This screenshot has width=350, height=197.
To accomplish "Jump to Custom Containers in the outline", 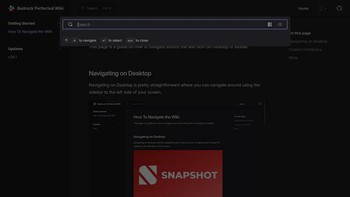I will [x=305, y=50].
